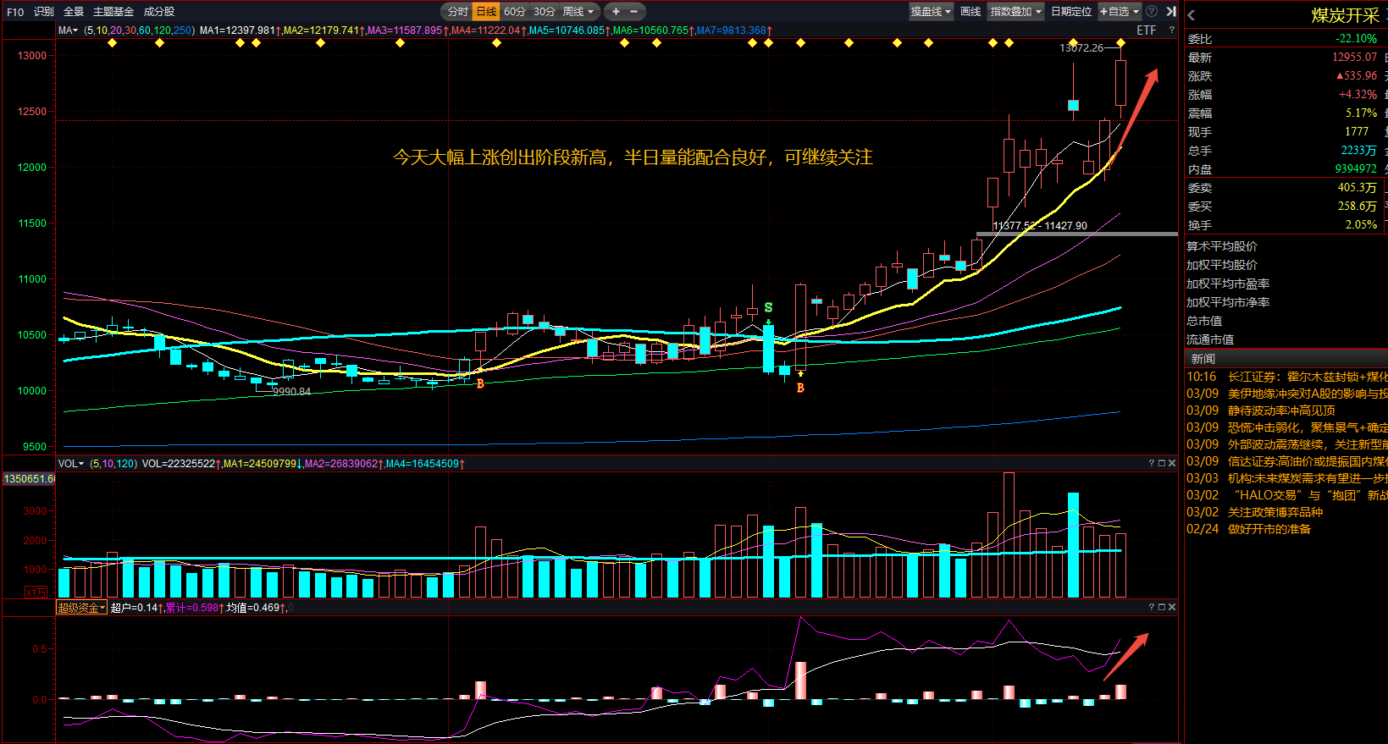Open the 周线 period dropdown
The height and width of the screenshot is (744, 1388).
coord(579,11)
